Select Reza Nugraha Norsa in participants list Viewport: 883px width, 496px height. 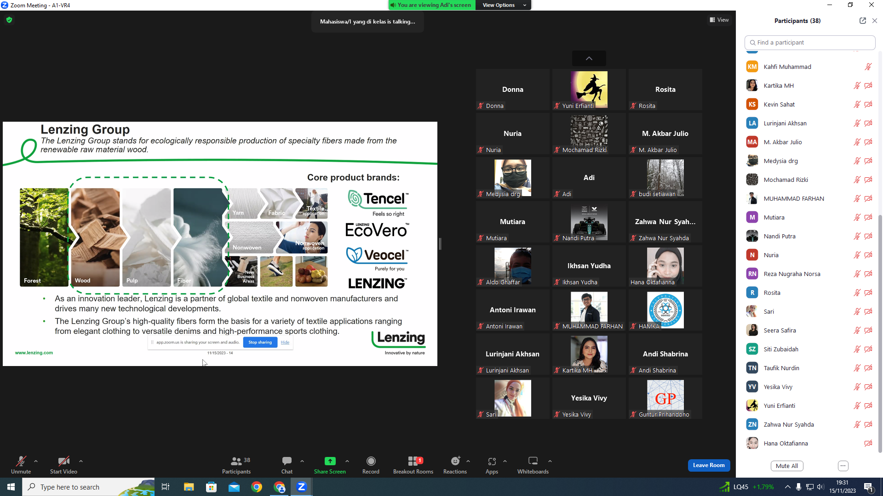click(x=809, y=274)
